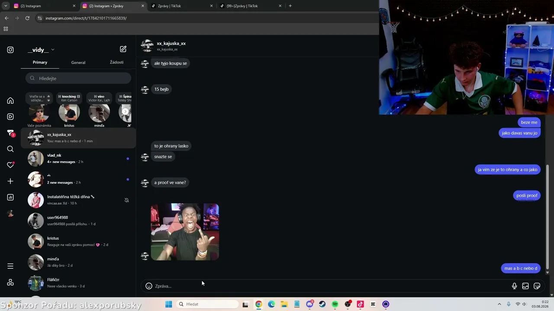
Task: Open File Explorer from the taskbar
Action: 284,304
